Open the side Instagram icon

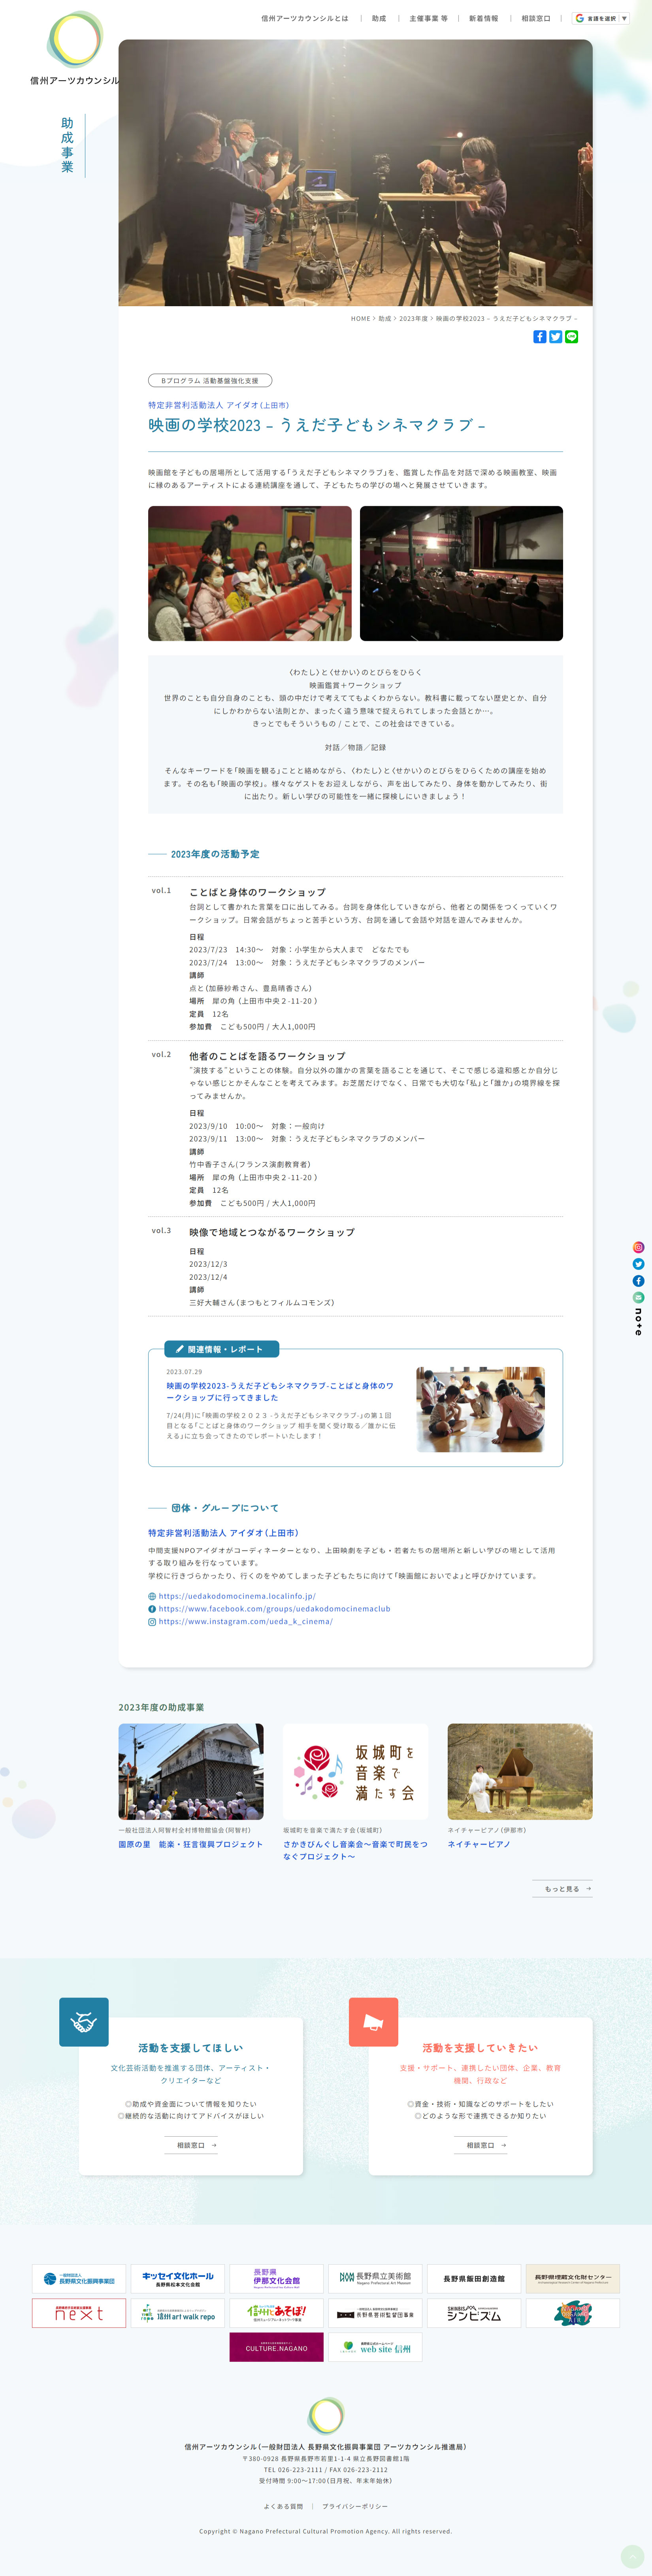pos(638,1247)
